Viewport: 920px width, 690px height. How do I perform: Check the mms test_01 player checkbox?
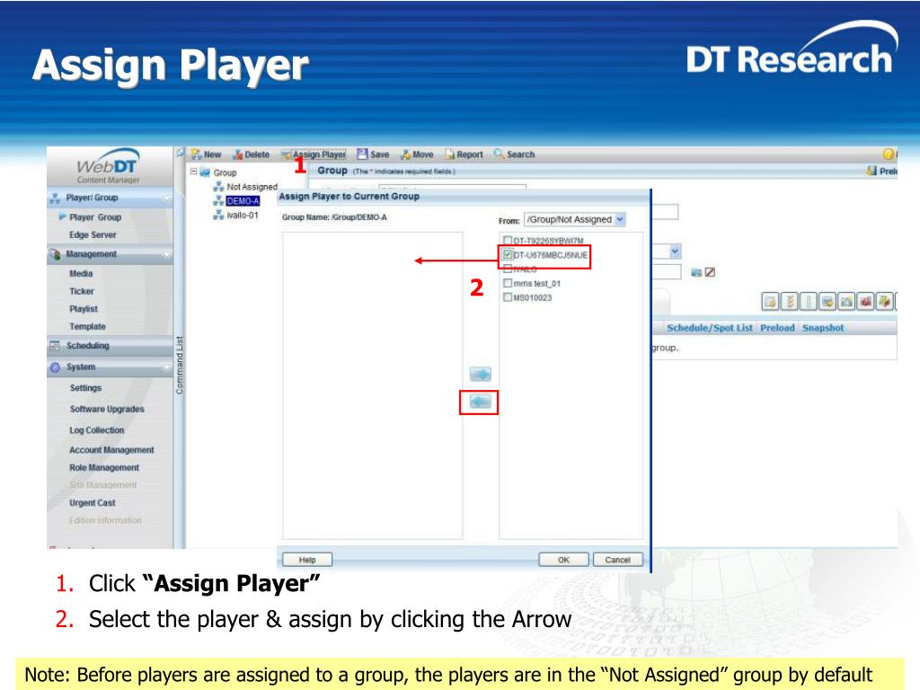[508, 283]
